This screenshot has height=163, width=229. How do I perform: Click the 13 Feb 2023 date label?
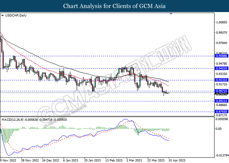pyautogui.click(x=114, y=160)
